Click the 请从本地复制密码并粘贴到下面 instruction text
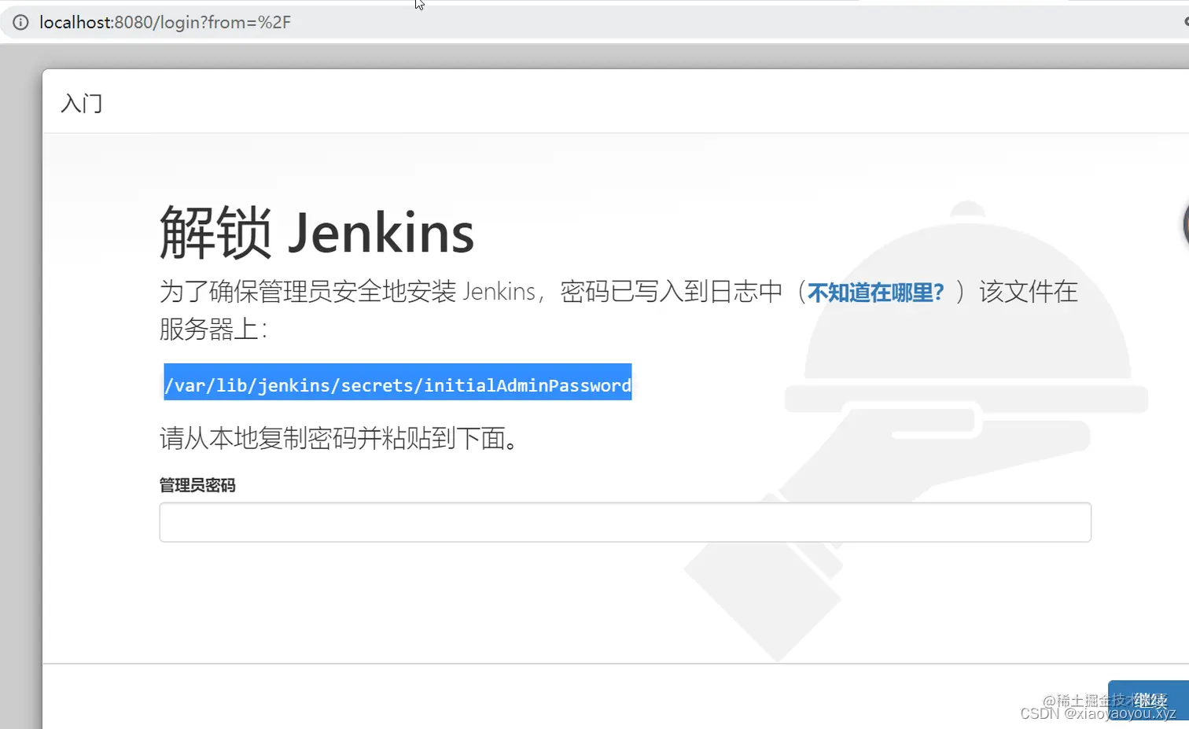 tap(338, 438)
